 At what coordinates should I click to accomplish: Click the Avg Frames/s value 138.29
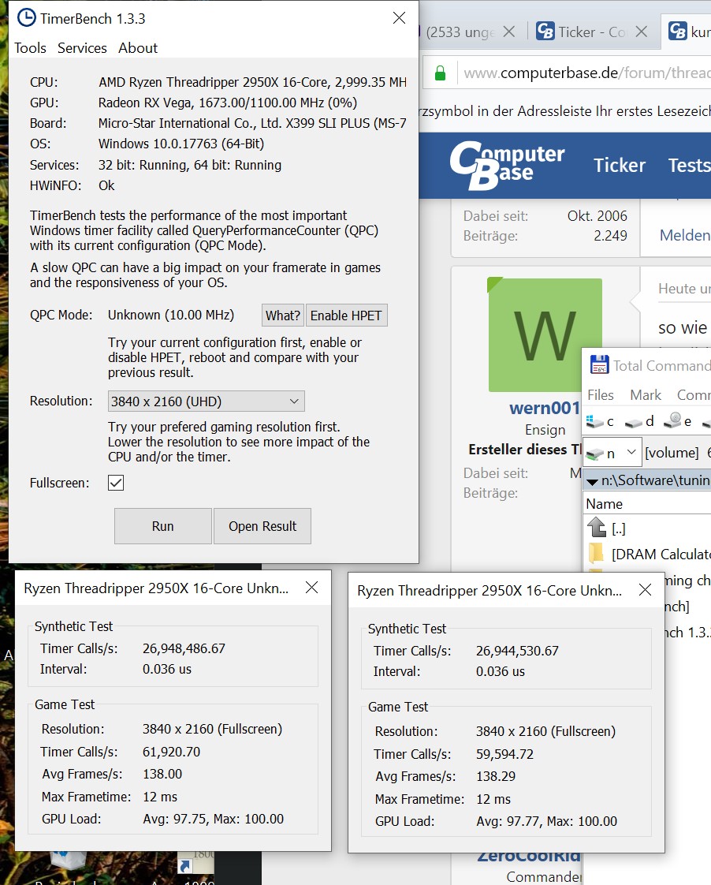tap(496, 776)
